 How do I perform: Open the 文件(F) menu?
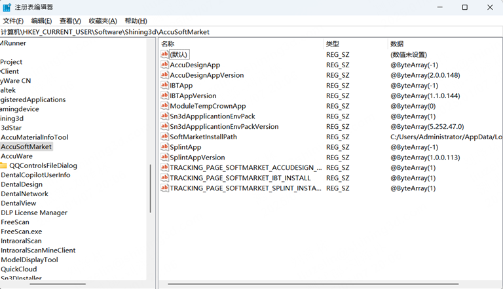[13, 21]
